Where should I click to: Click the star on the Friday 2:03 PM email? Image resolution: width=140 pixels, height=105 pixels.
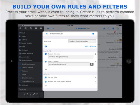point(118,64)
